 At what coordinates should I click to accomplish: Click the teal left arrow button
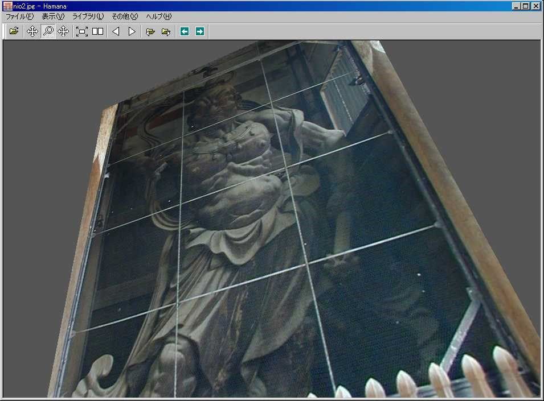coord(185,31)
